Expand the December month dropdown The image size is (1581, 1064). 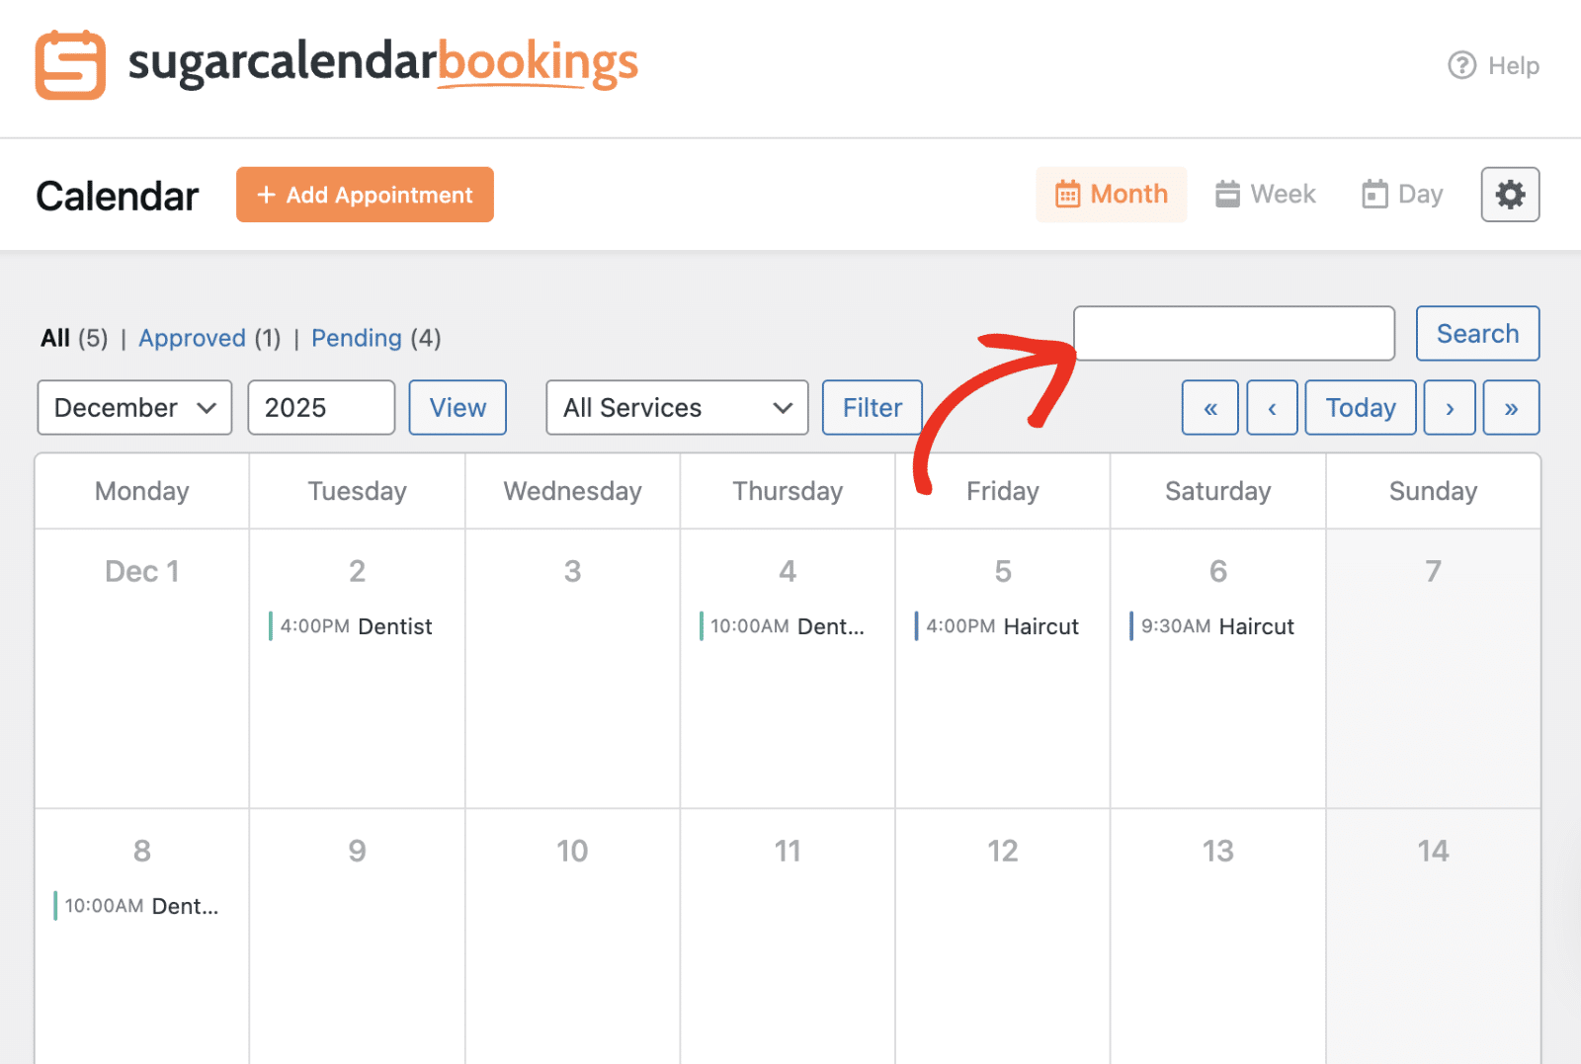tap(134, 408)
